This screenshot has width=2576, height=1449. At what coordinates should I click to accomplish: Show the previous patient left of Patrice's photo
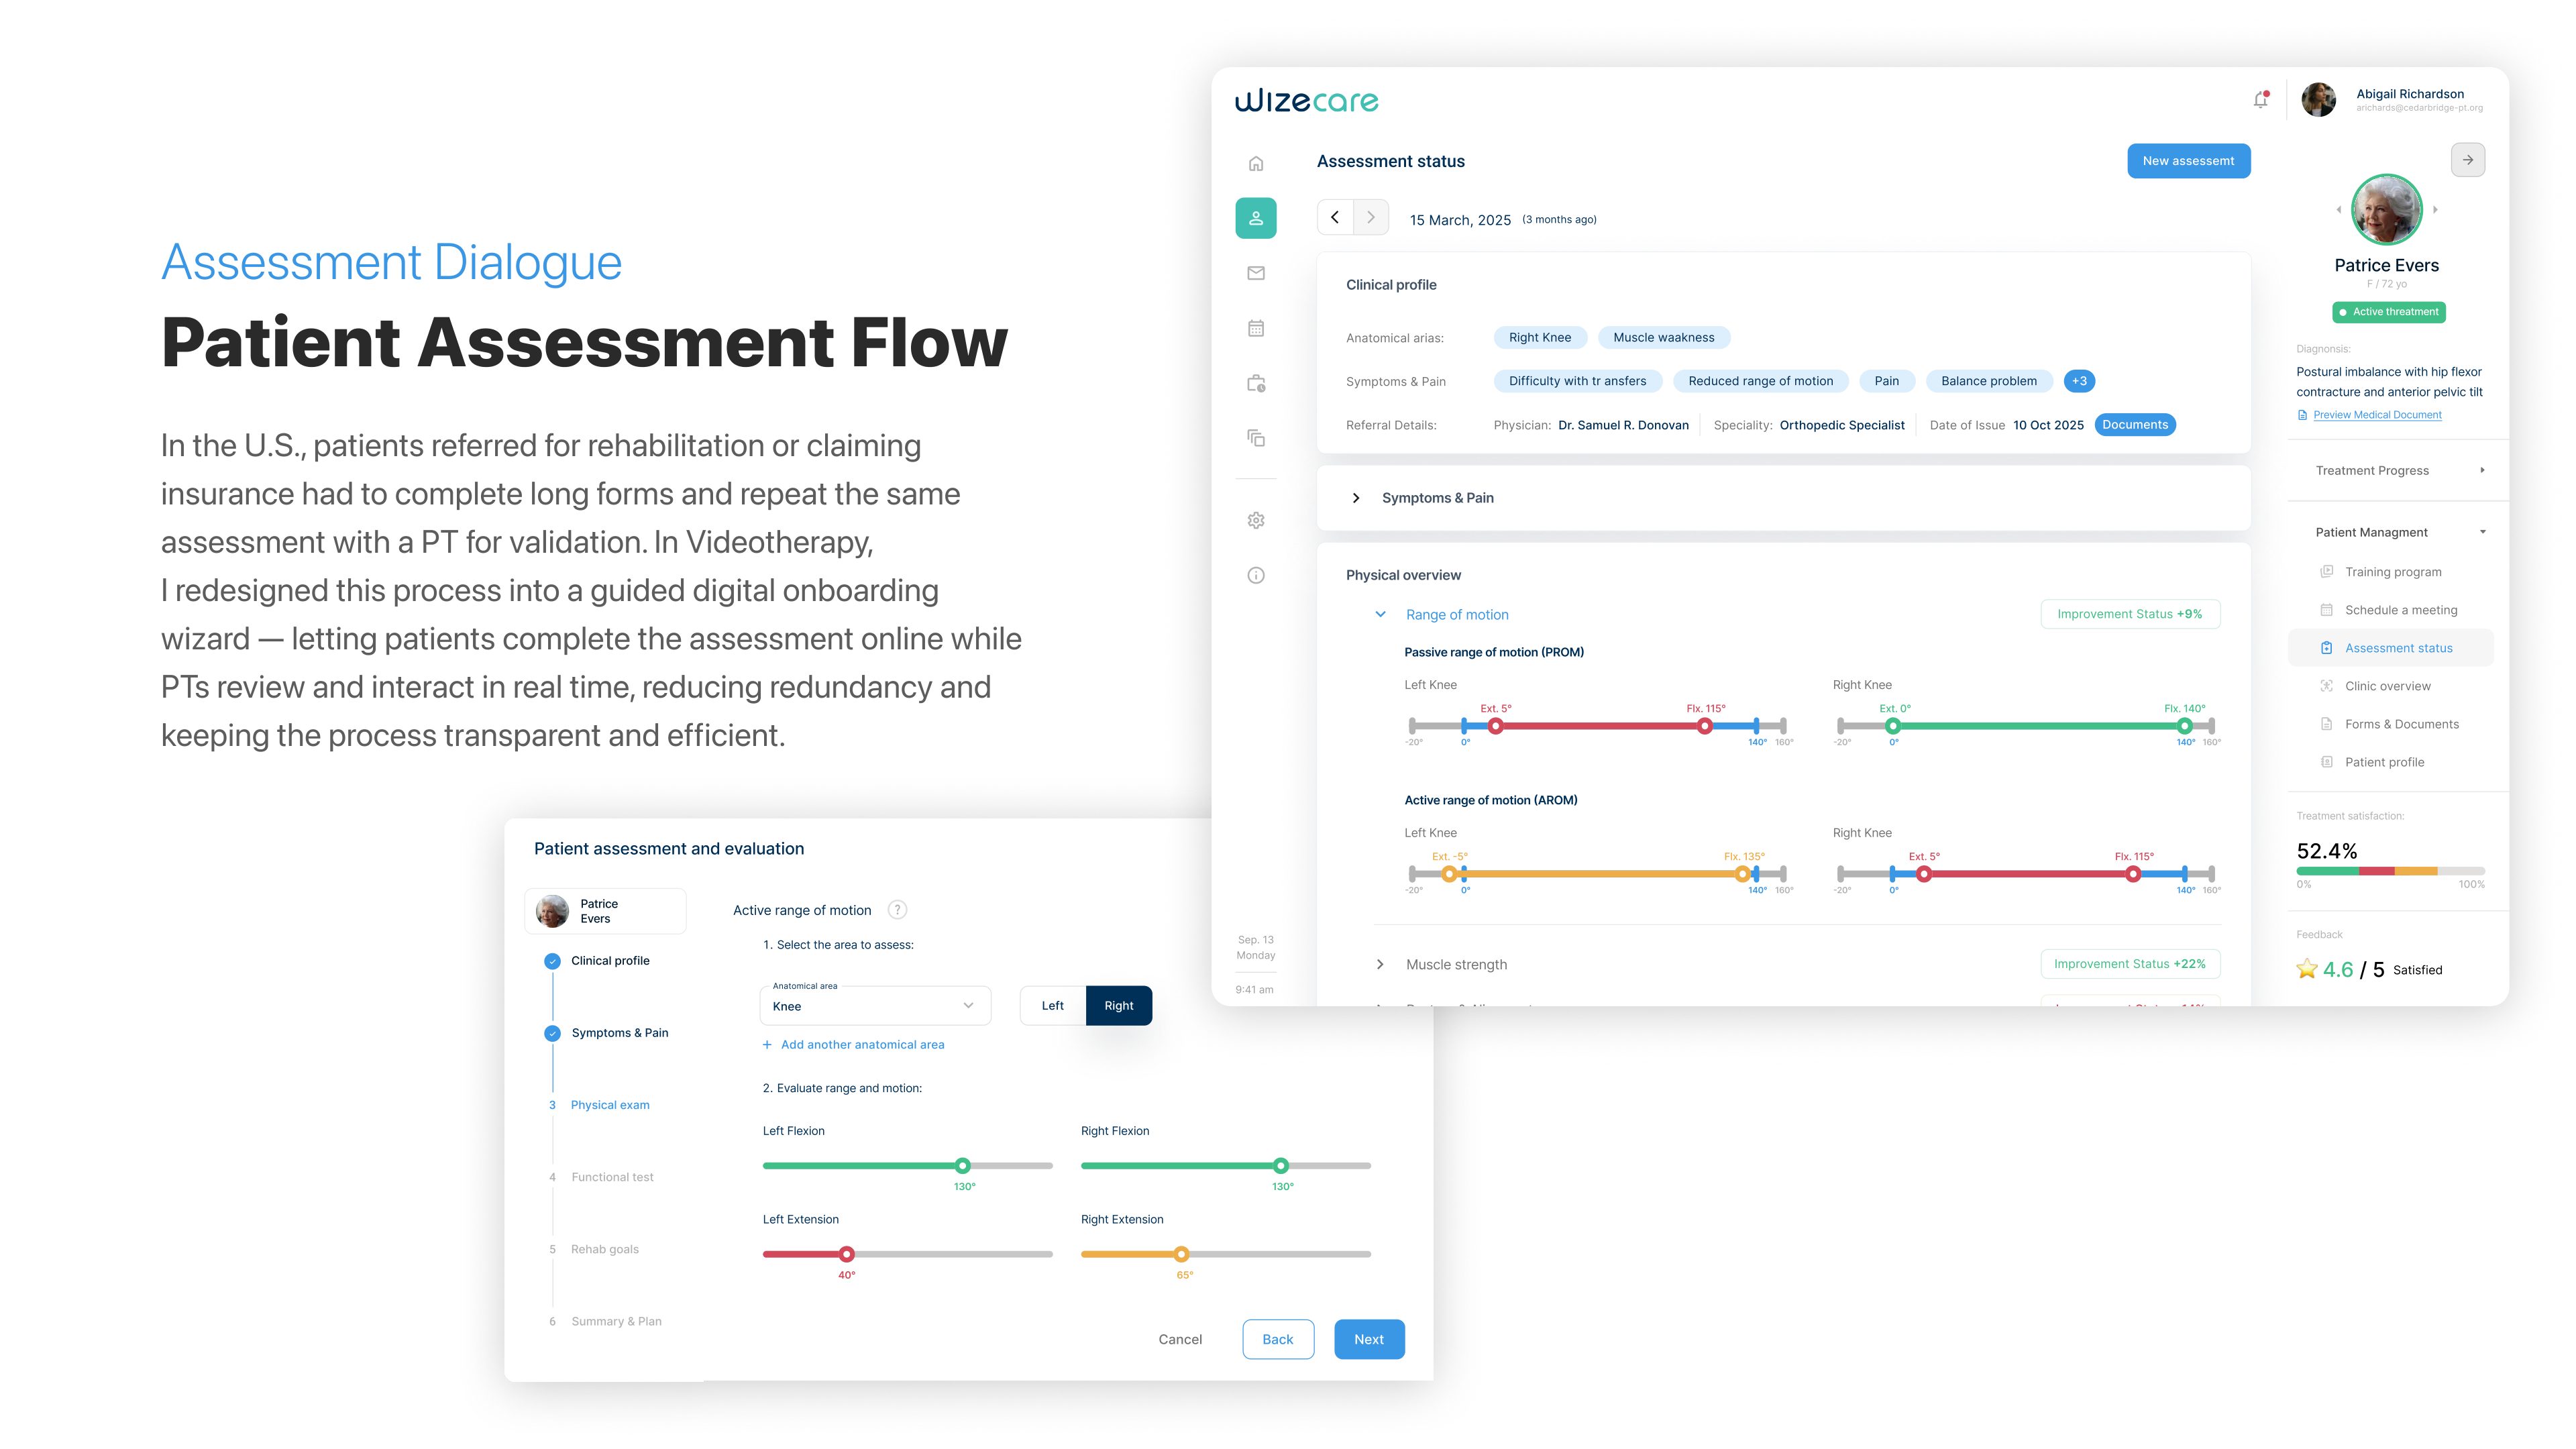point(2338,210)
